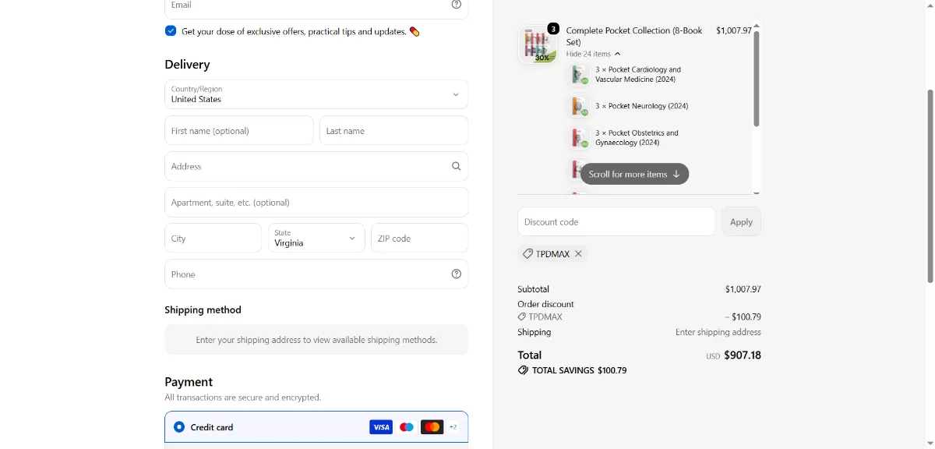Click the Complete Pocket Collection (8-Book Set) title

(634, 36)
